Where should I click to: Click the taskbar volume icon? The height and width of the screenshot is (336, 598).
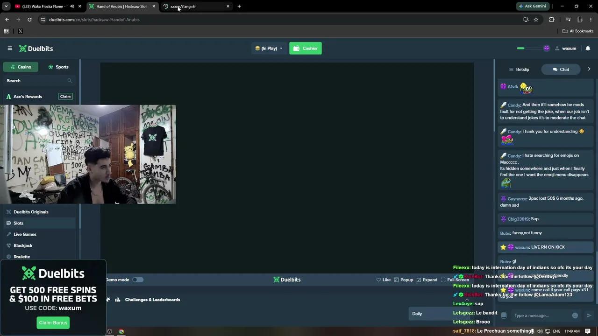[540, 331]
